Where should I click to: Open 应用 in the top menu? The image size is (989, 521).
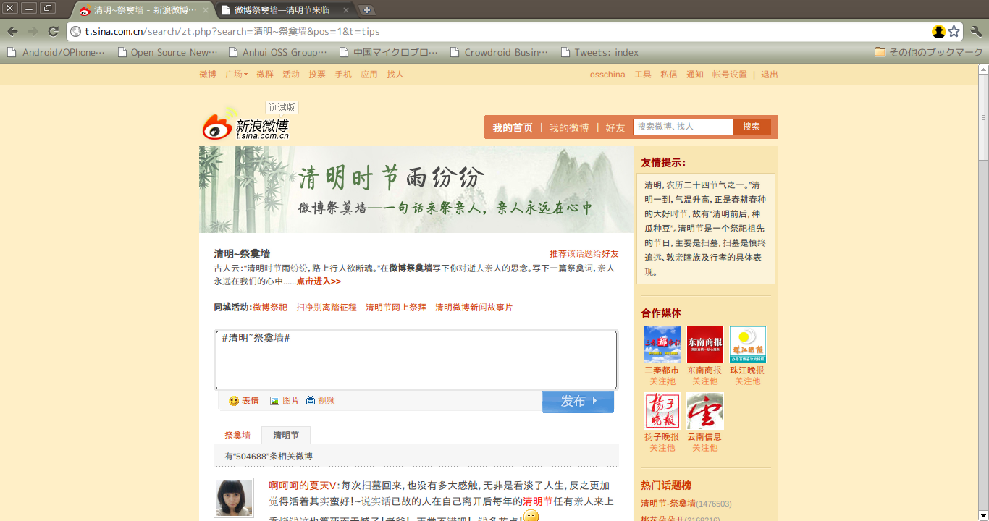[369, 75]
